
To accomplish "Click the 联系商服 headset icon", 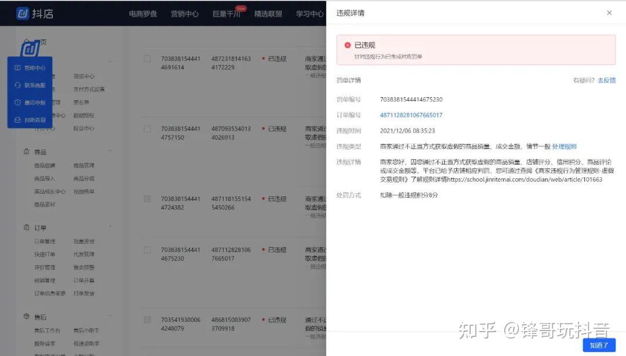I will click(x=17, y=85).
